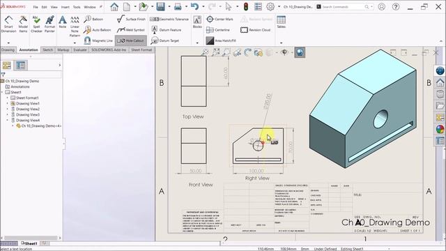Save the drawing with the Save icon
Screen dimensions: 446x251
(160, 6)
